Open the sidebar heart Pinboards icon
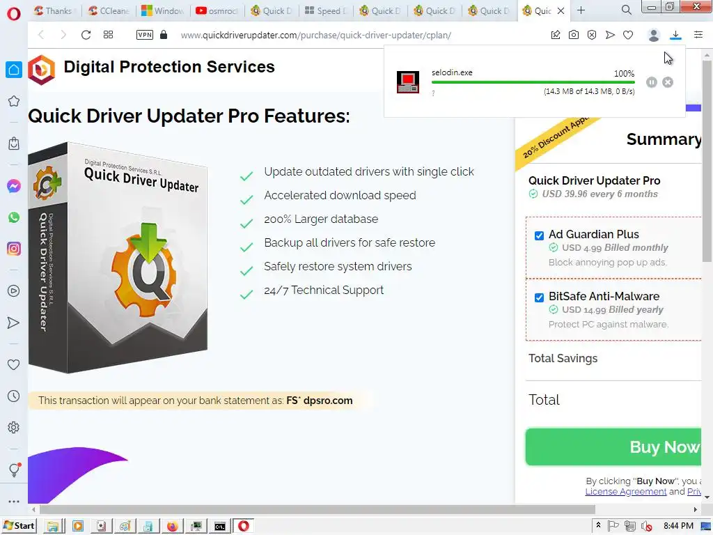 click(14, 365)
